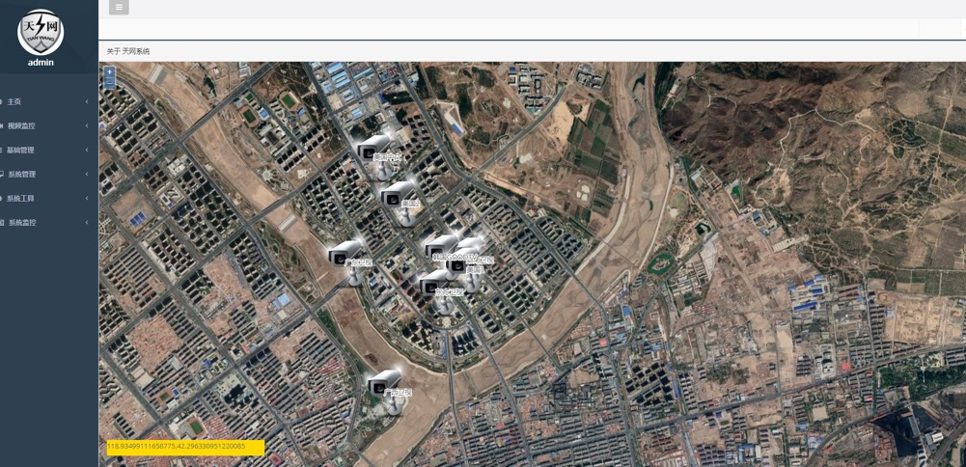Expand the 视频监控 menu chevron
This screenshot has height=467, width=966.
click(87, 125)
